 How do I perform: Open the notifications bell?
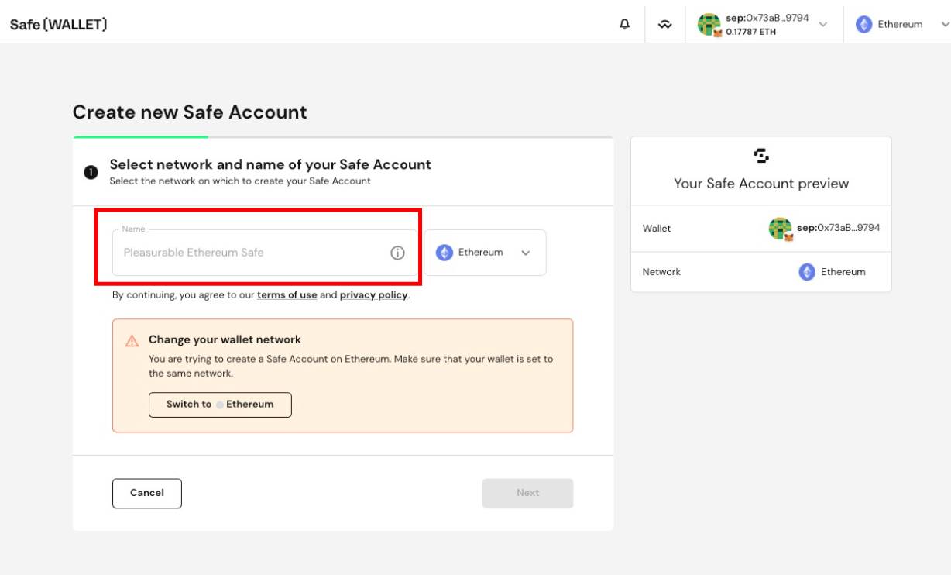point(625,24)
